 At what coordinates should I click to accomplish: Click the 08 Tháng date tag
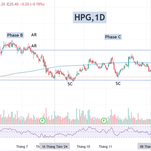(144, 146)
